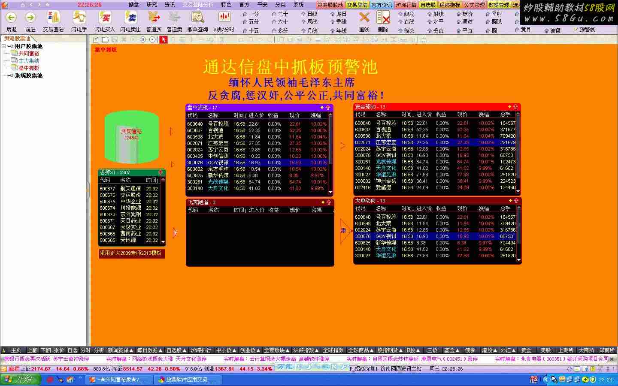This screenshot has height=386, width=618.
Task: Click the open folder icon in canvas toolbar
Action: [x=105, y=39]
